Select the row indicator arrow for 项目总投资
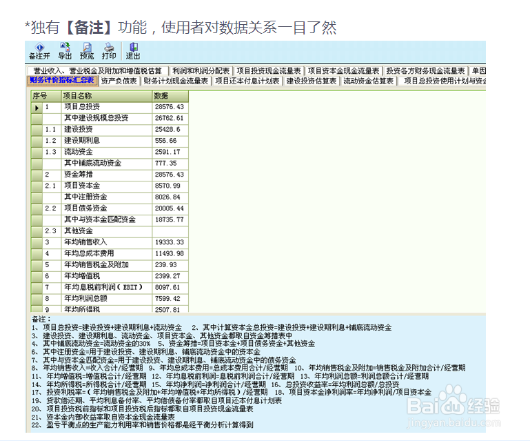Image resolution: width=530 pixels, height=441 pixels. (x=37, y=108)
